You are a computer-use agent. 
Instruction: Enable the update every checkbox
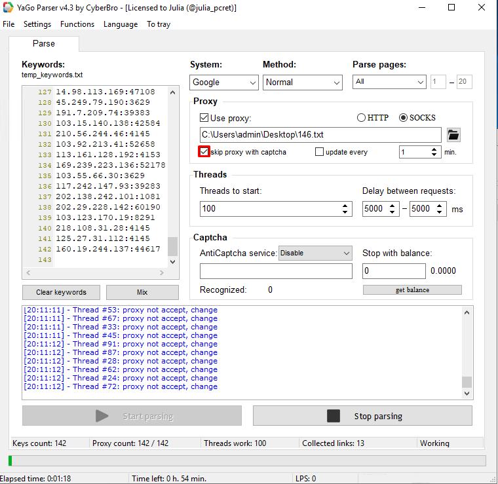[x=319, y=152]
